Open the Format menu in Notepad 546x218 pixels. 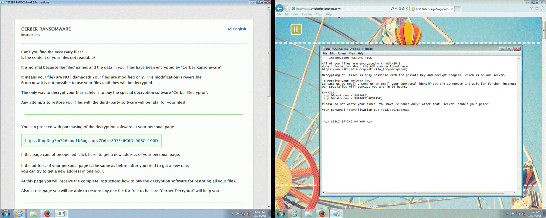tap(342, 53)
